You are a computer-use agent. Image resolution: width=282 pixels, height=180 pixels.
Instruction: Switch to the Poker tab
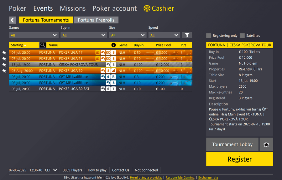(x=18, y=8)
